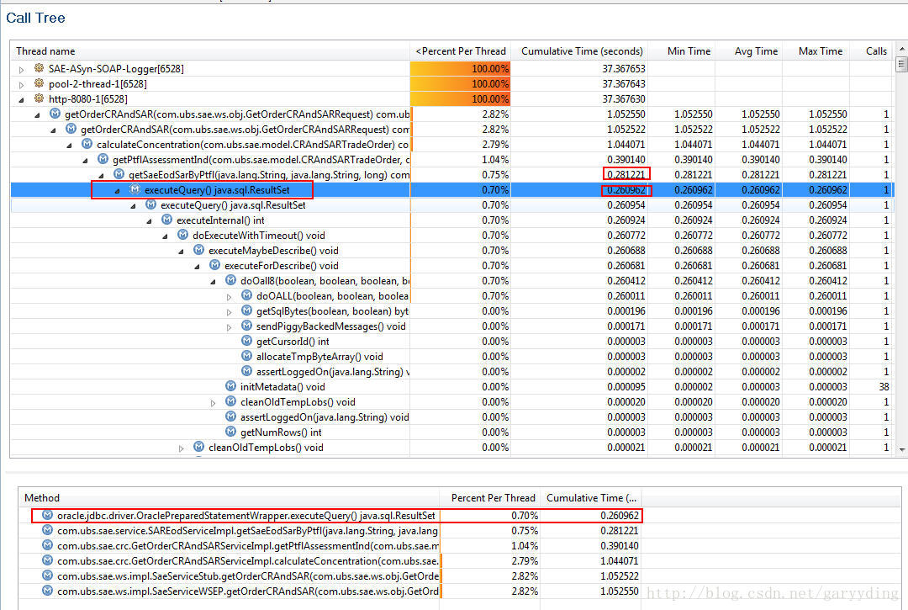The width and height of the screenshot is (908, 610).
Task: Click method icon of executeForDescribe() row
Action: click(x=215, y=265)
